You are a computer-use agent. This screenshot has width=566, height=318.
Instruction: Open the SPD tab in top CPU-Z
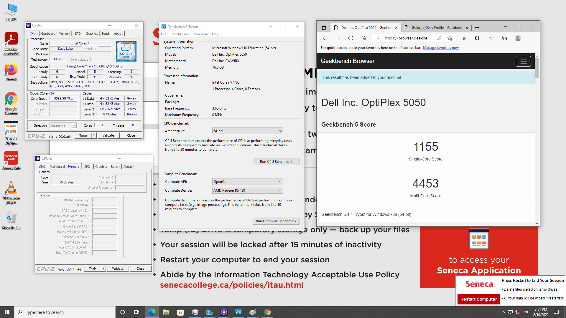tap(78, 34)
